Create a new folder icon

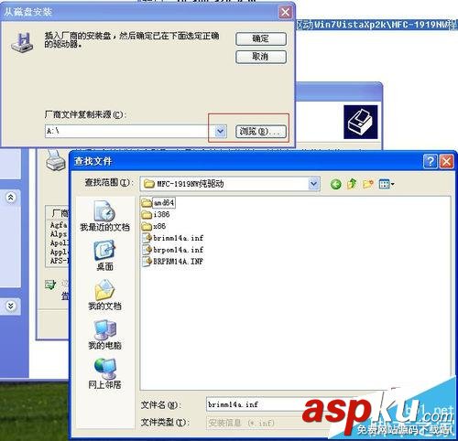click(368, 184)
